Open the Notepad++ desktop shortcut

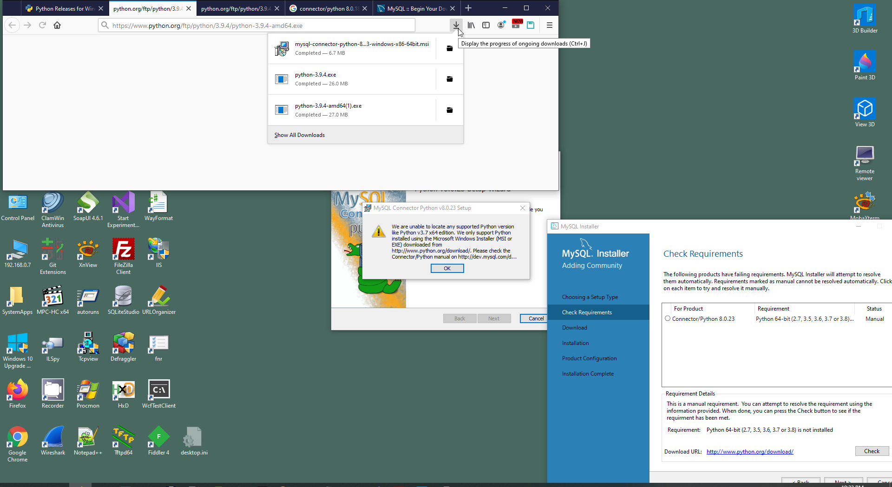[88, 441]
